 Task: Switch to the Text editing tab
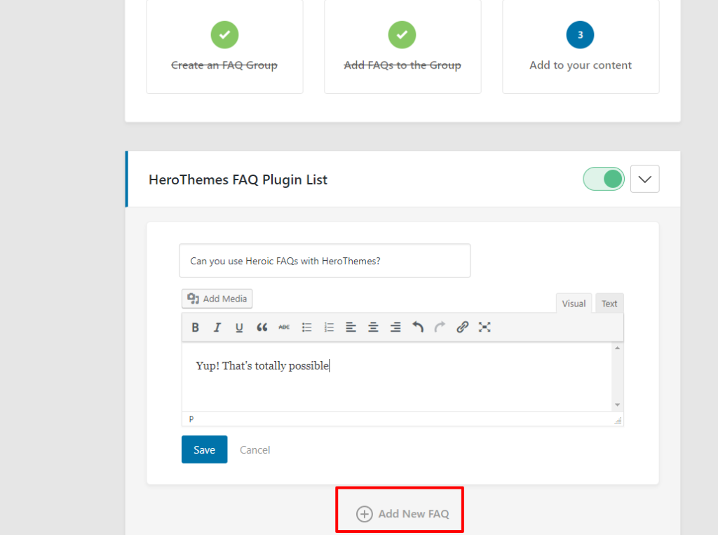point(609,302)
